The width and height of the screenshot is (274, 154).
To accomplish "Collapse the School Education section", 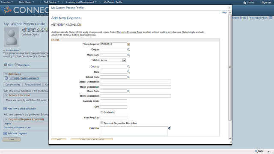I will [x=6, y=95].
